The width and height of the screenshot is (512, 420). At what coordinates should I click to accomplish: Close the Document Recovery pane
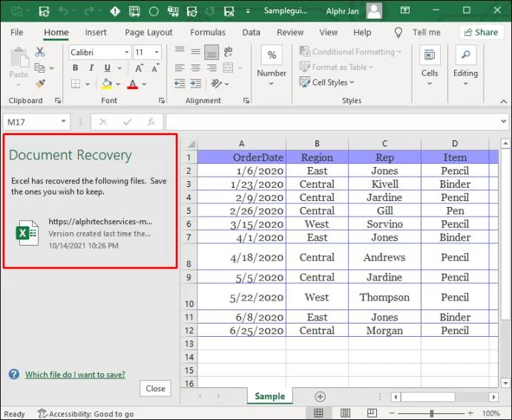coord(155,388)
